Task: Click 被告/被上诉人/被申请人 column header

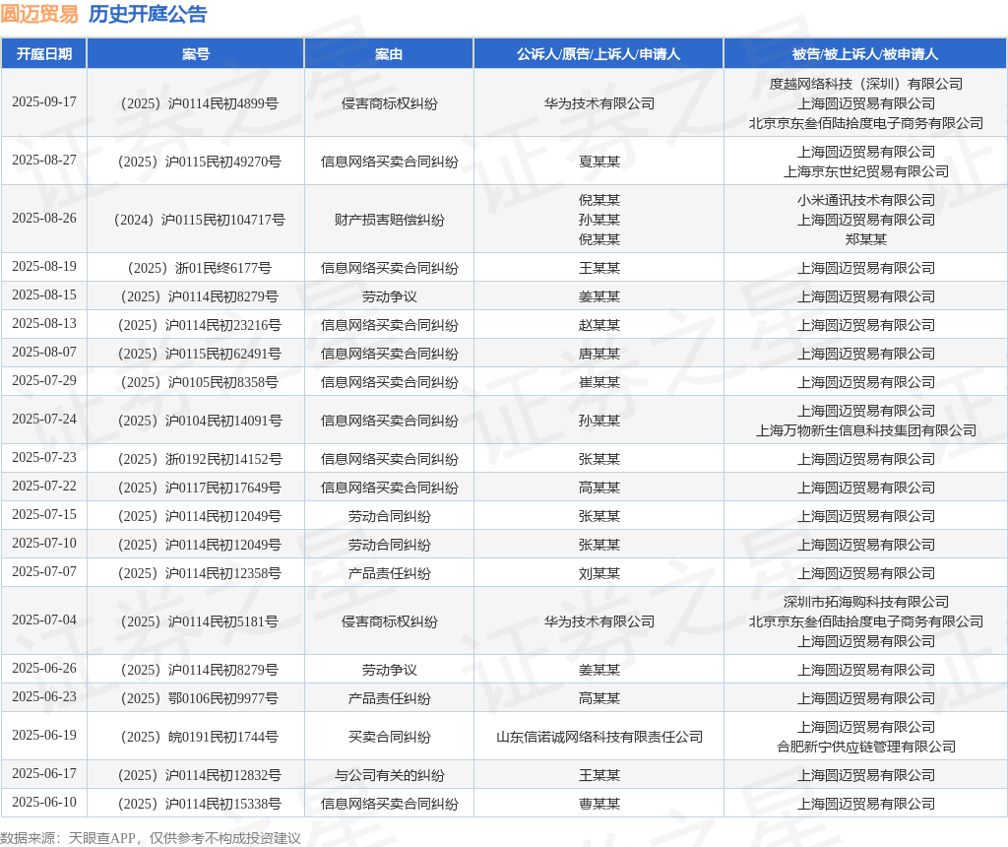Action: pos(865,54)
